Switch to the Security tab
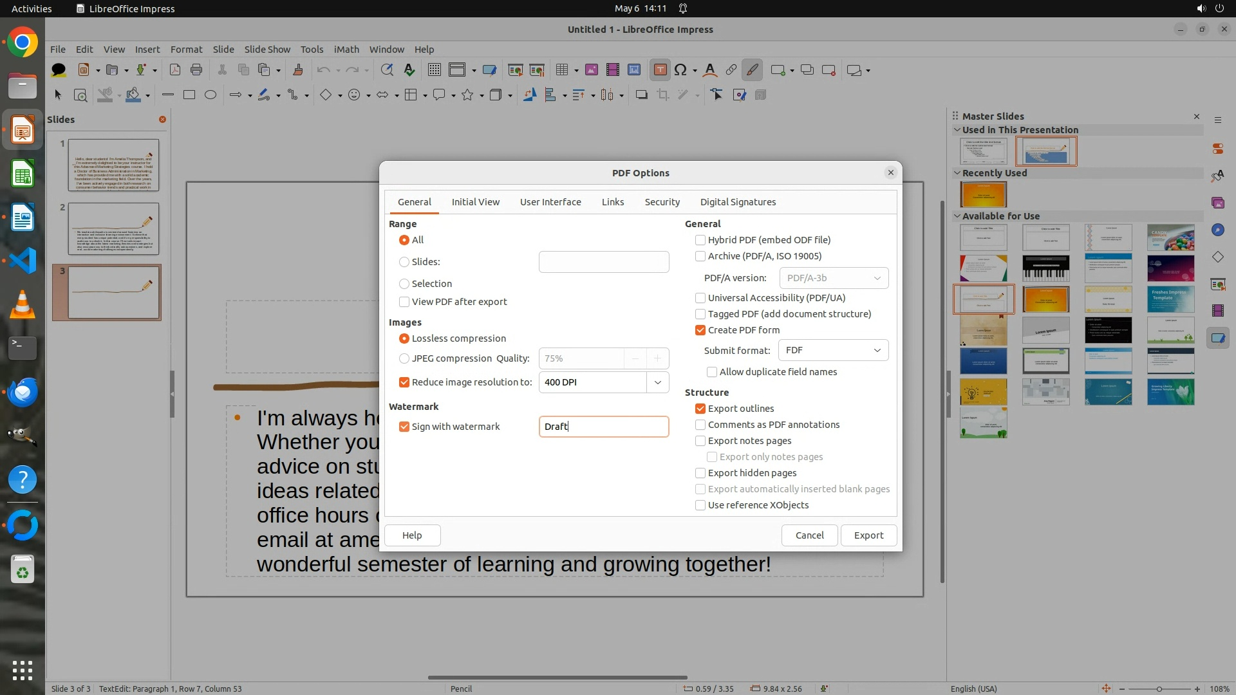 click(662, 202)
